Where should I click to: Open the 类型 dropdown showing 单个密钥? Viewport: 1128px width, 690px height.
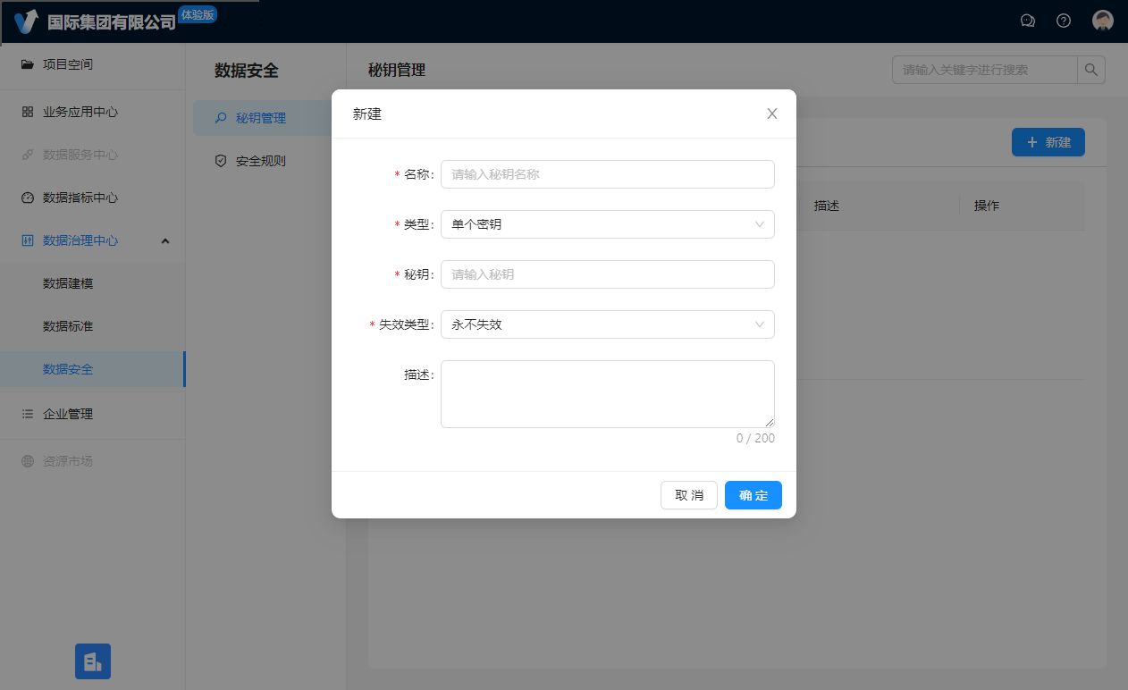[607, 224]
